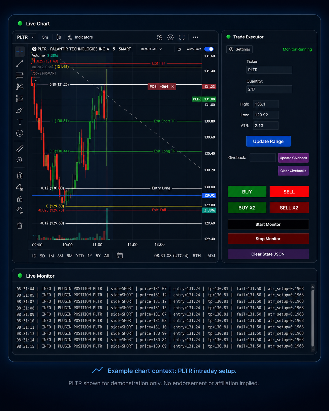Click the Ticker input field
This screenshot has width=329, height=411.
click(269, 70)
